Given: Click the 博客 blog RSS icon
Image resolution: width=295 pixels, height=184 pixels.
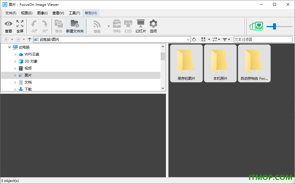Looking at the screenshot, I should [97, 26].
